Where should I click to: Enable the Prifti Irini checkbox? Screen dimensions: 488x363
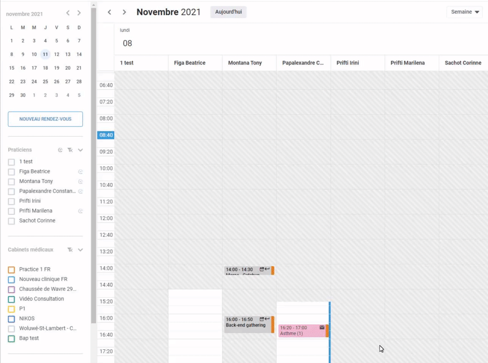[11, 201]
